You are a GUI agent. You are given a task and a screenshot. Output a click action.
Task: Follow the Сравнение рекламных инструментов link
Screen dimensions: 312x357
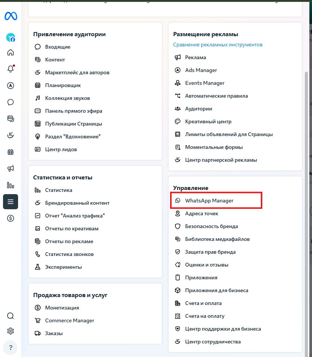coord(218,44)
